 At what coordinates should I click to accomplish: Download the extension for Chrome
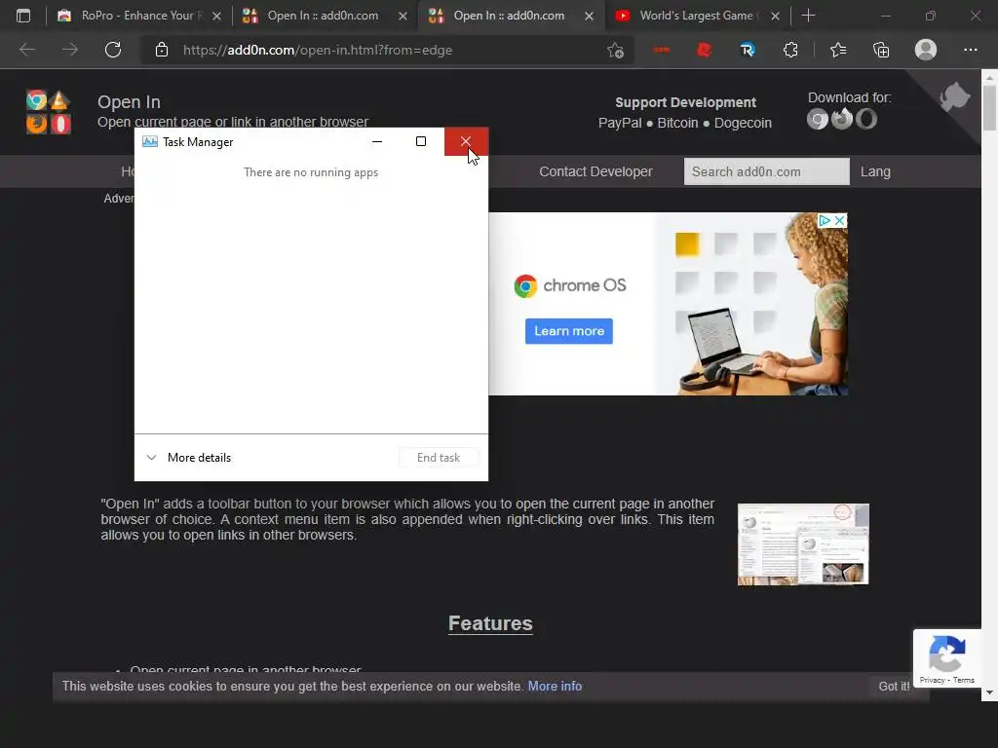(x=818, y=119)
